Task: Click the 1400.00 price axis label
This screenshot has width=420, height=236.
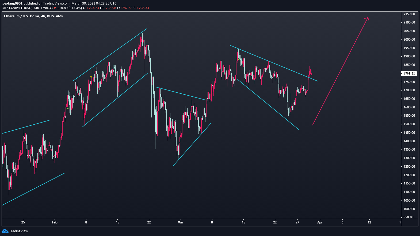Action: [x=409, y=141]
